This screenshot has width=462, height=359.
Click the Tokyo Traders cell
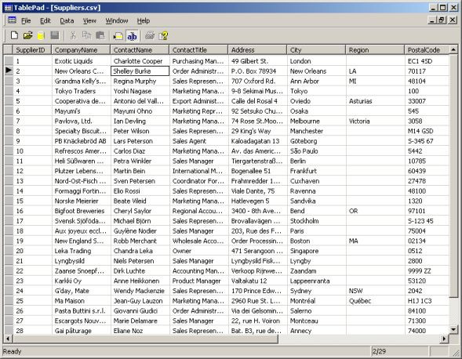click(81, 91)
